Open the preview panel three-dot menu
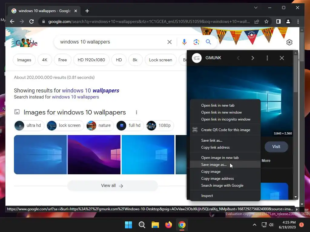Image resolution: width=310 pixels, height=232 pixels. [x=267, y=58]
